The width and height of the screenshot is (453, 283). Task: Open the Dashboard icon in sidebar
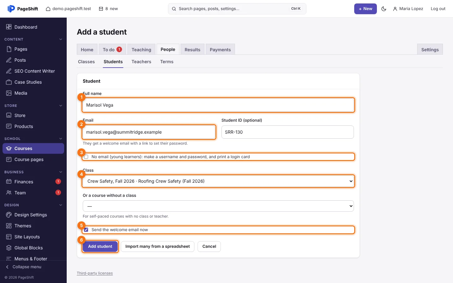coord(9,27)
